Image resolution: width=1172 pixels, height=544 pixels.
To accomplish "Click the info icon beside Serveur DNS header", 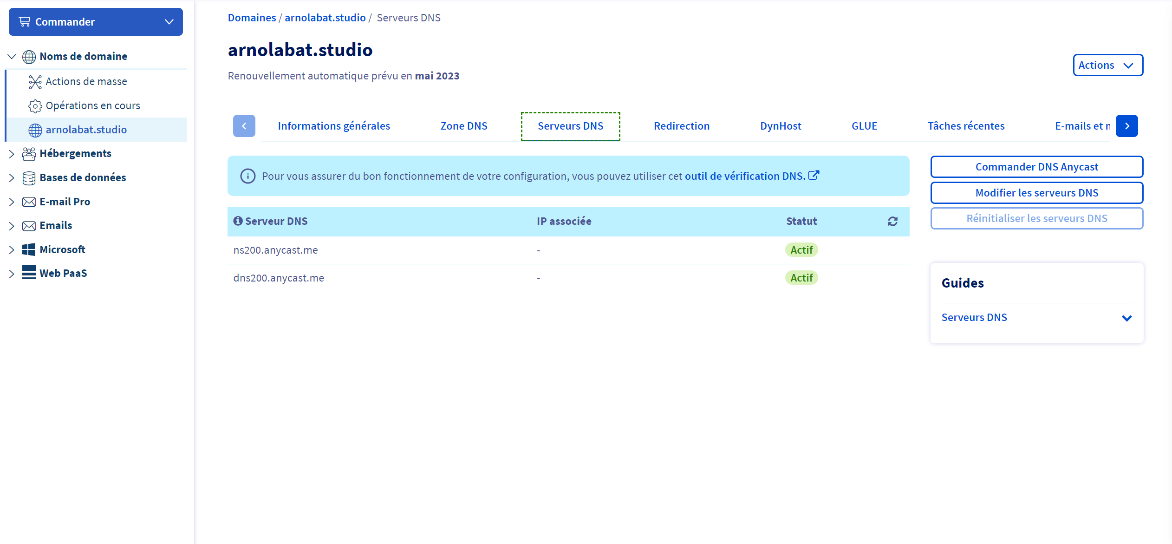I will [x=238, y=221].
